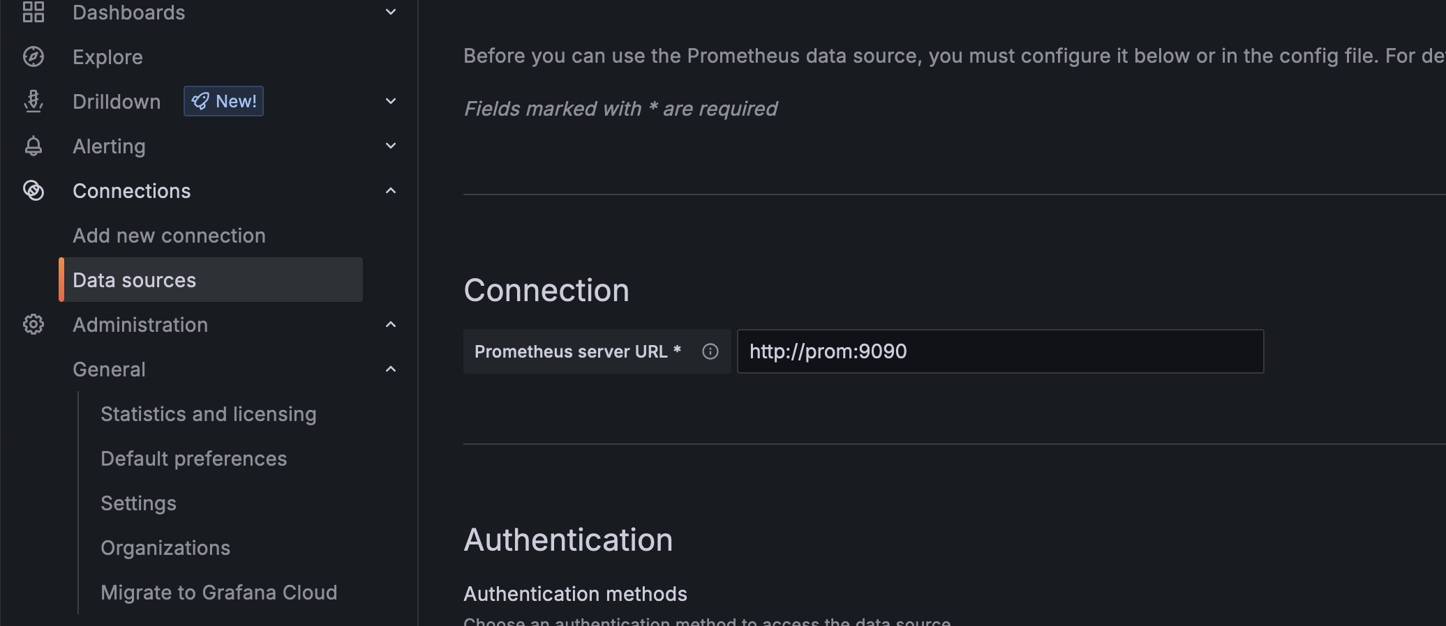Expand the Alerting section chevron

tap(391, 146)
